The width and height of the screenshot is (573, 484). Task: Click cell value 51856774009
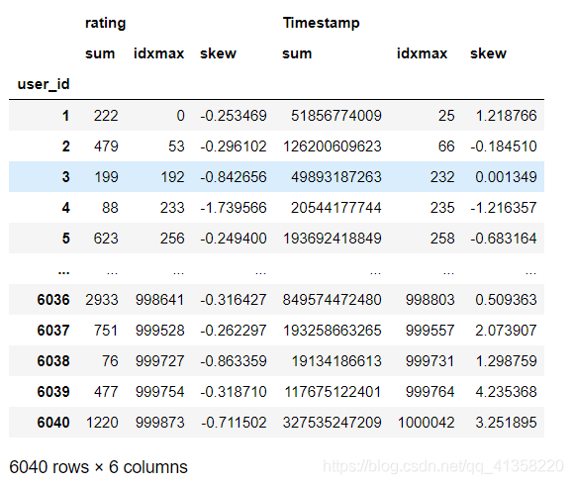(x=335, y=116)
